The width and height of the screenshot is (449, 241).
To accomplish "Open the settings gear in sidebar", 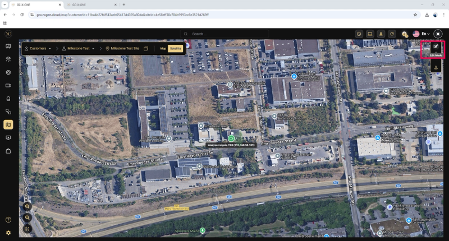I will pos(8,233).
